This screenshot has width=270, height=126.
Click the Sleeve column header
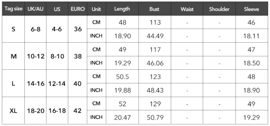252,9
